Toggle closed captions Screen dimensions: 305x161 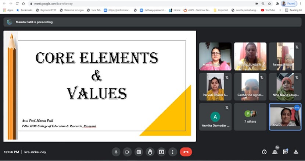point(139,152)
